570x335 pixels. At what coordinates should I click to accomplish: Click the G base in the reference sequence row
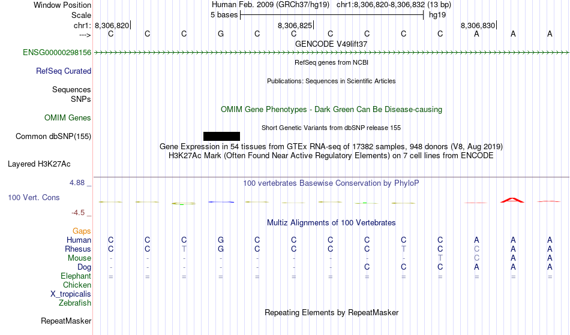(221, 34)
